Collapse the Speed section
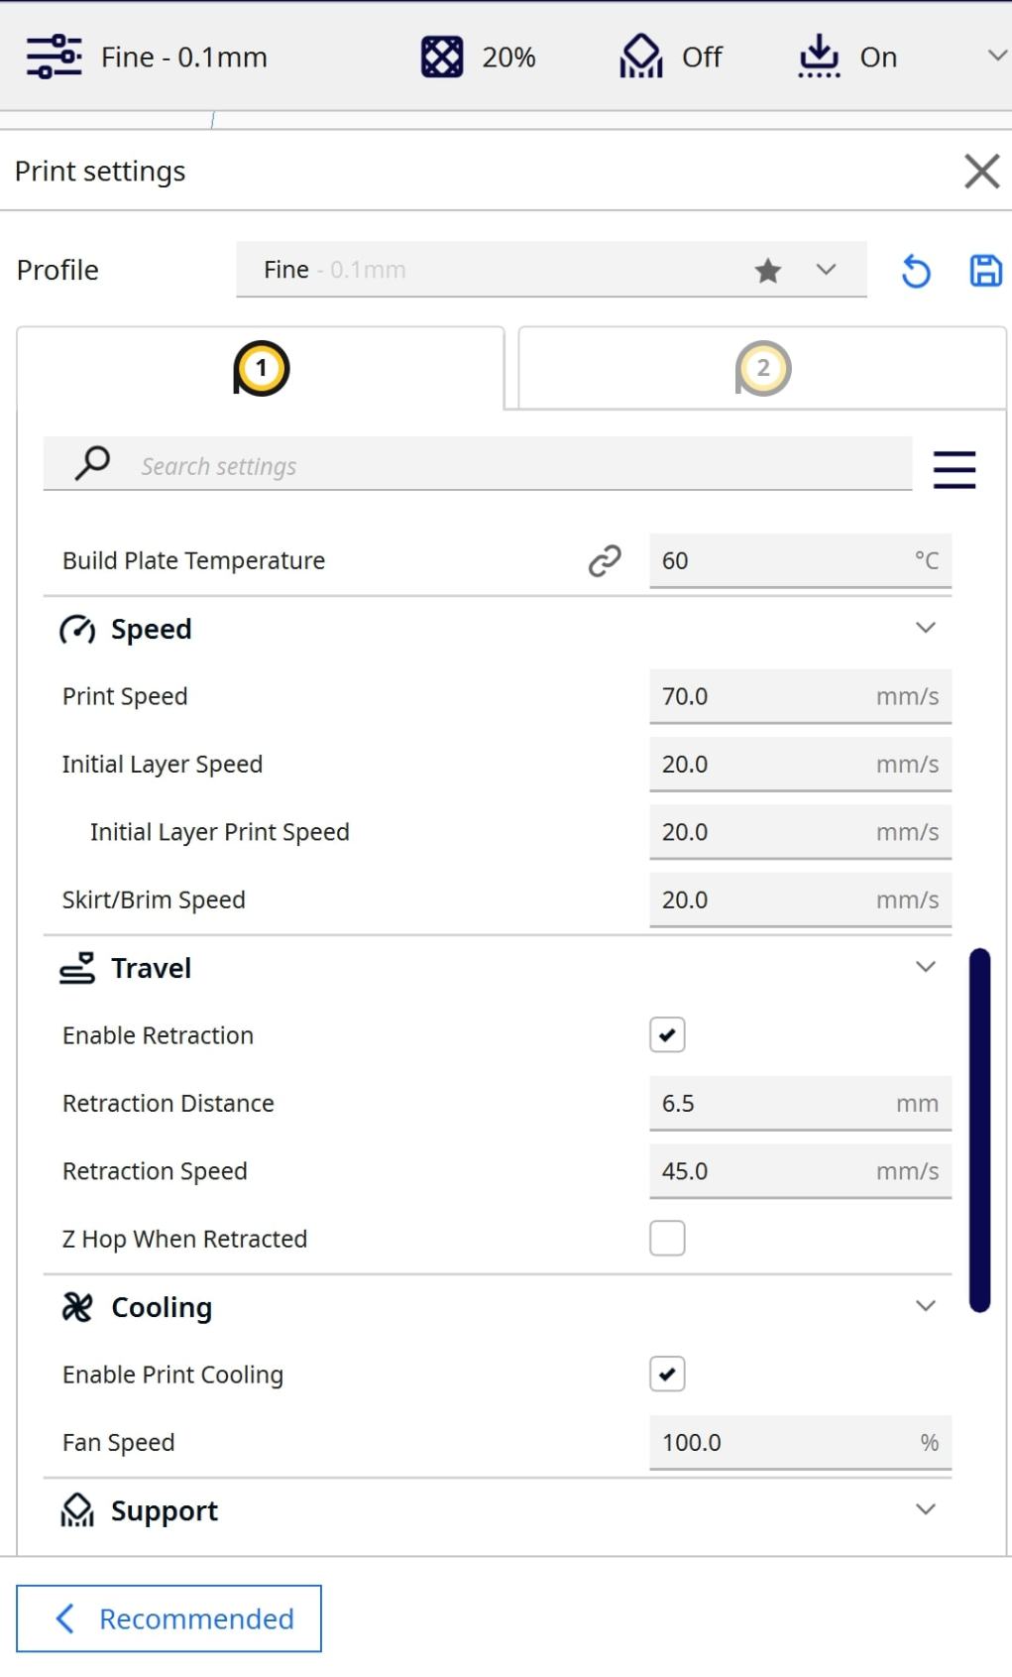 click(926, 628)
